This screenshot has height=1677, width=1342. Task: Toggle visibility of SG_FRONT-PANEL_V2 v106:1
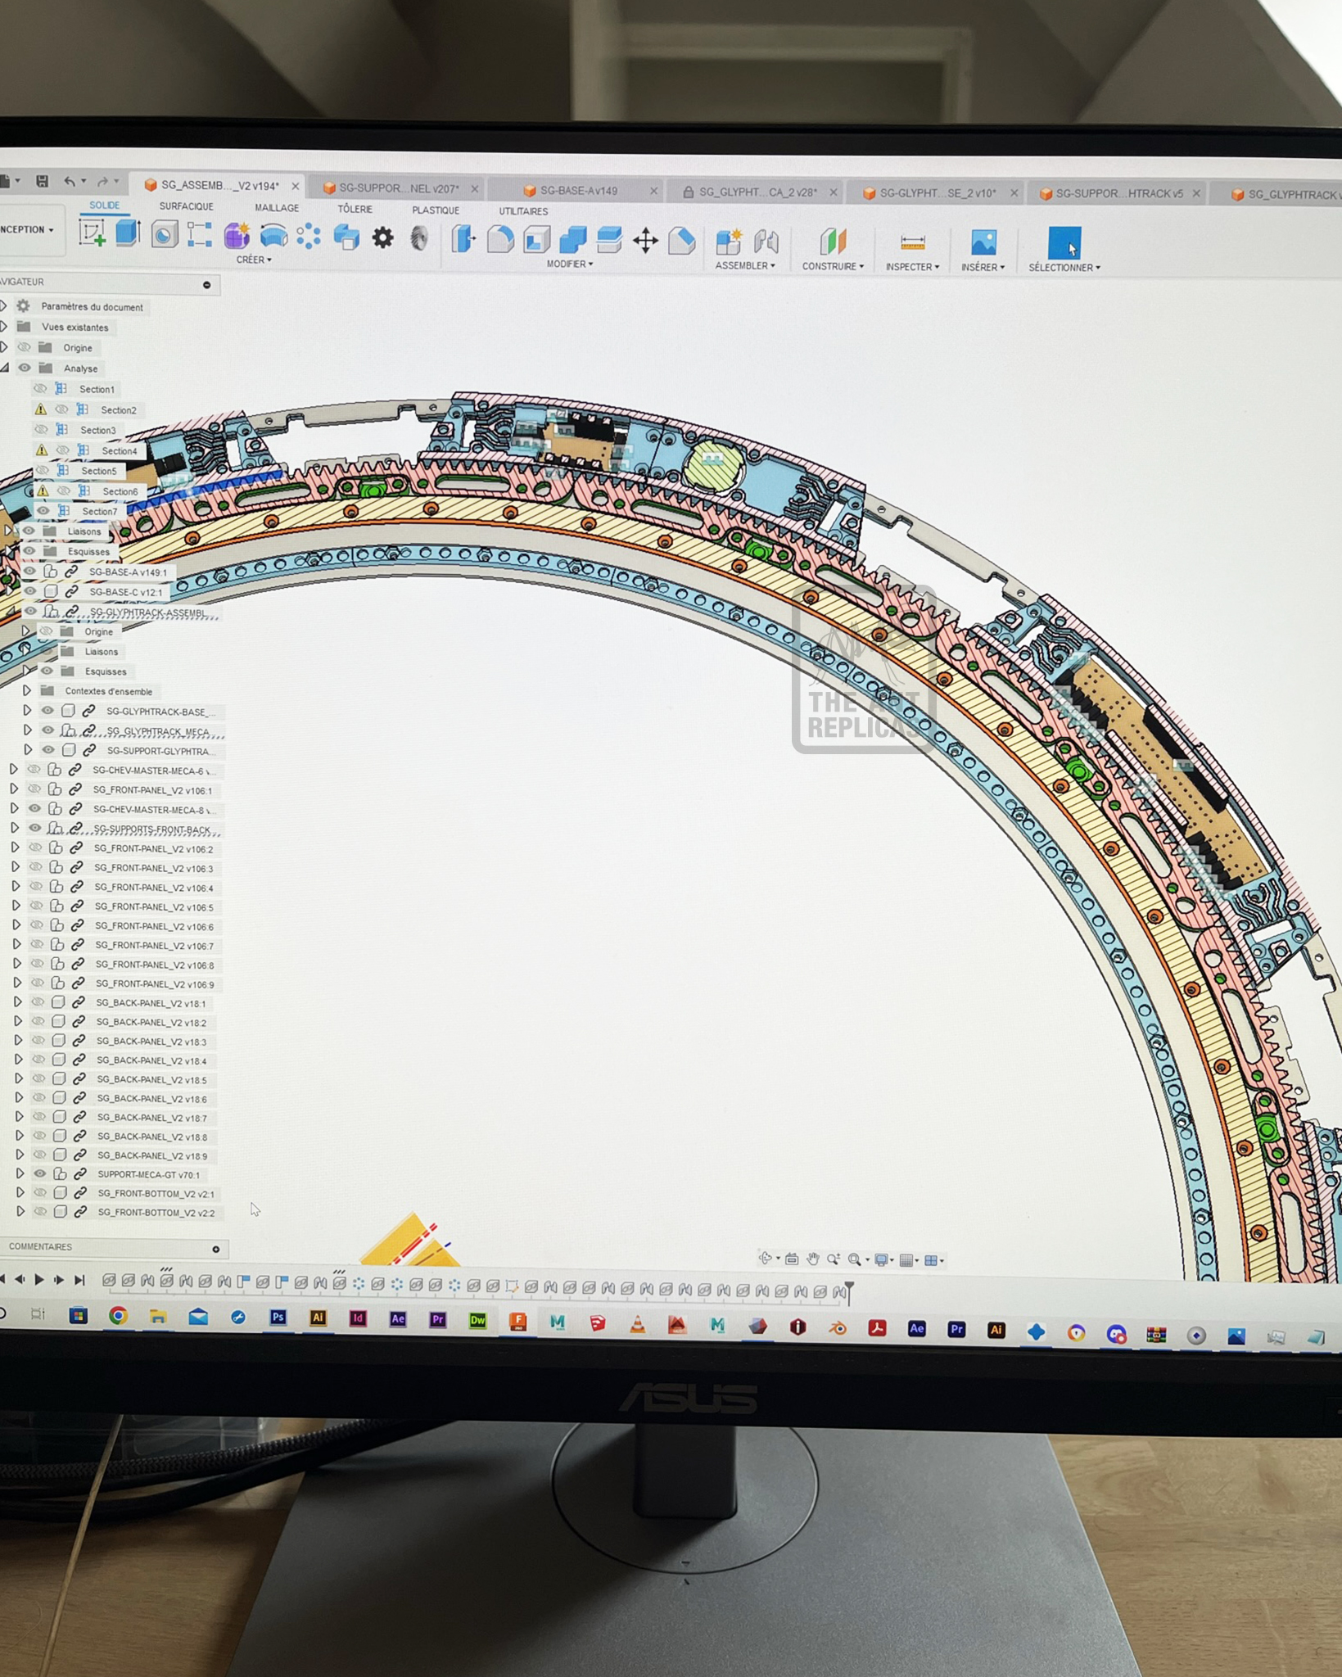(x=34, y=789)
